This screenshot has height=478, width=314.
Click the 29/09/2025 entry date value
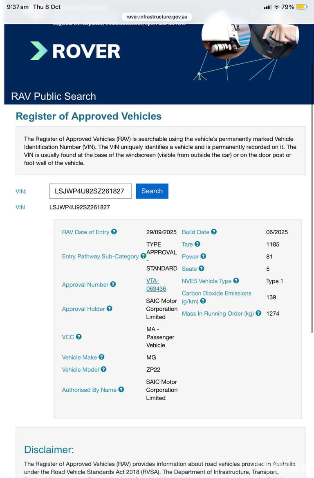(161, 232)
